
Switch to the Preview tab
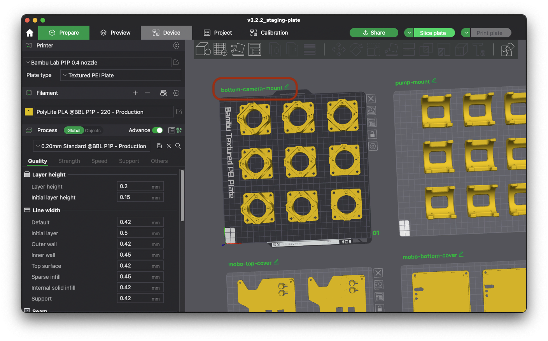coord(115,33)
